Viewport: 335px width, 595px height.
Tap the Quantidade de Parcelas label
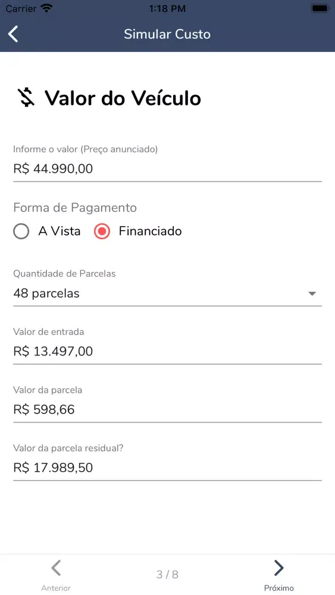64,274
